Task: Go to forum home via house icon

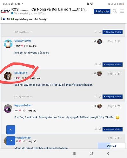Action: tap(4, 19)
